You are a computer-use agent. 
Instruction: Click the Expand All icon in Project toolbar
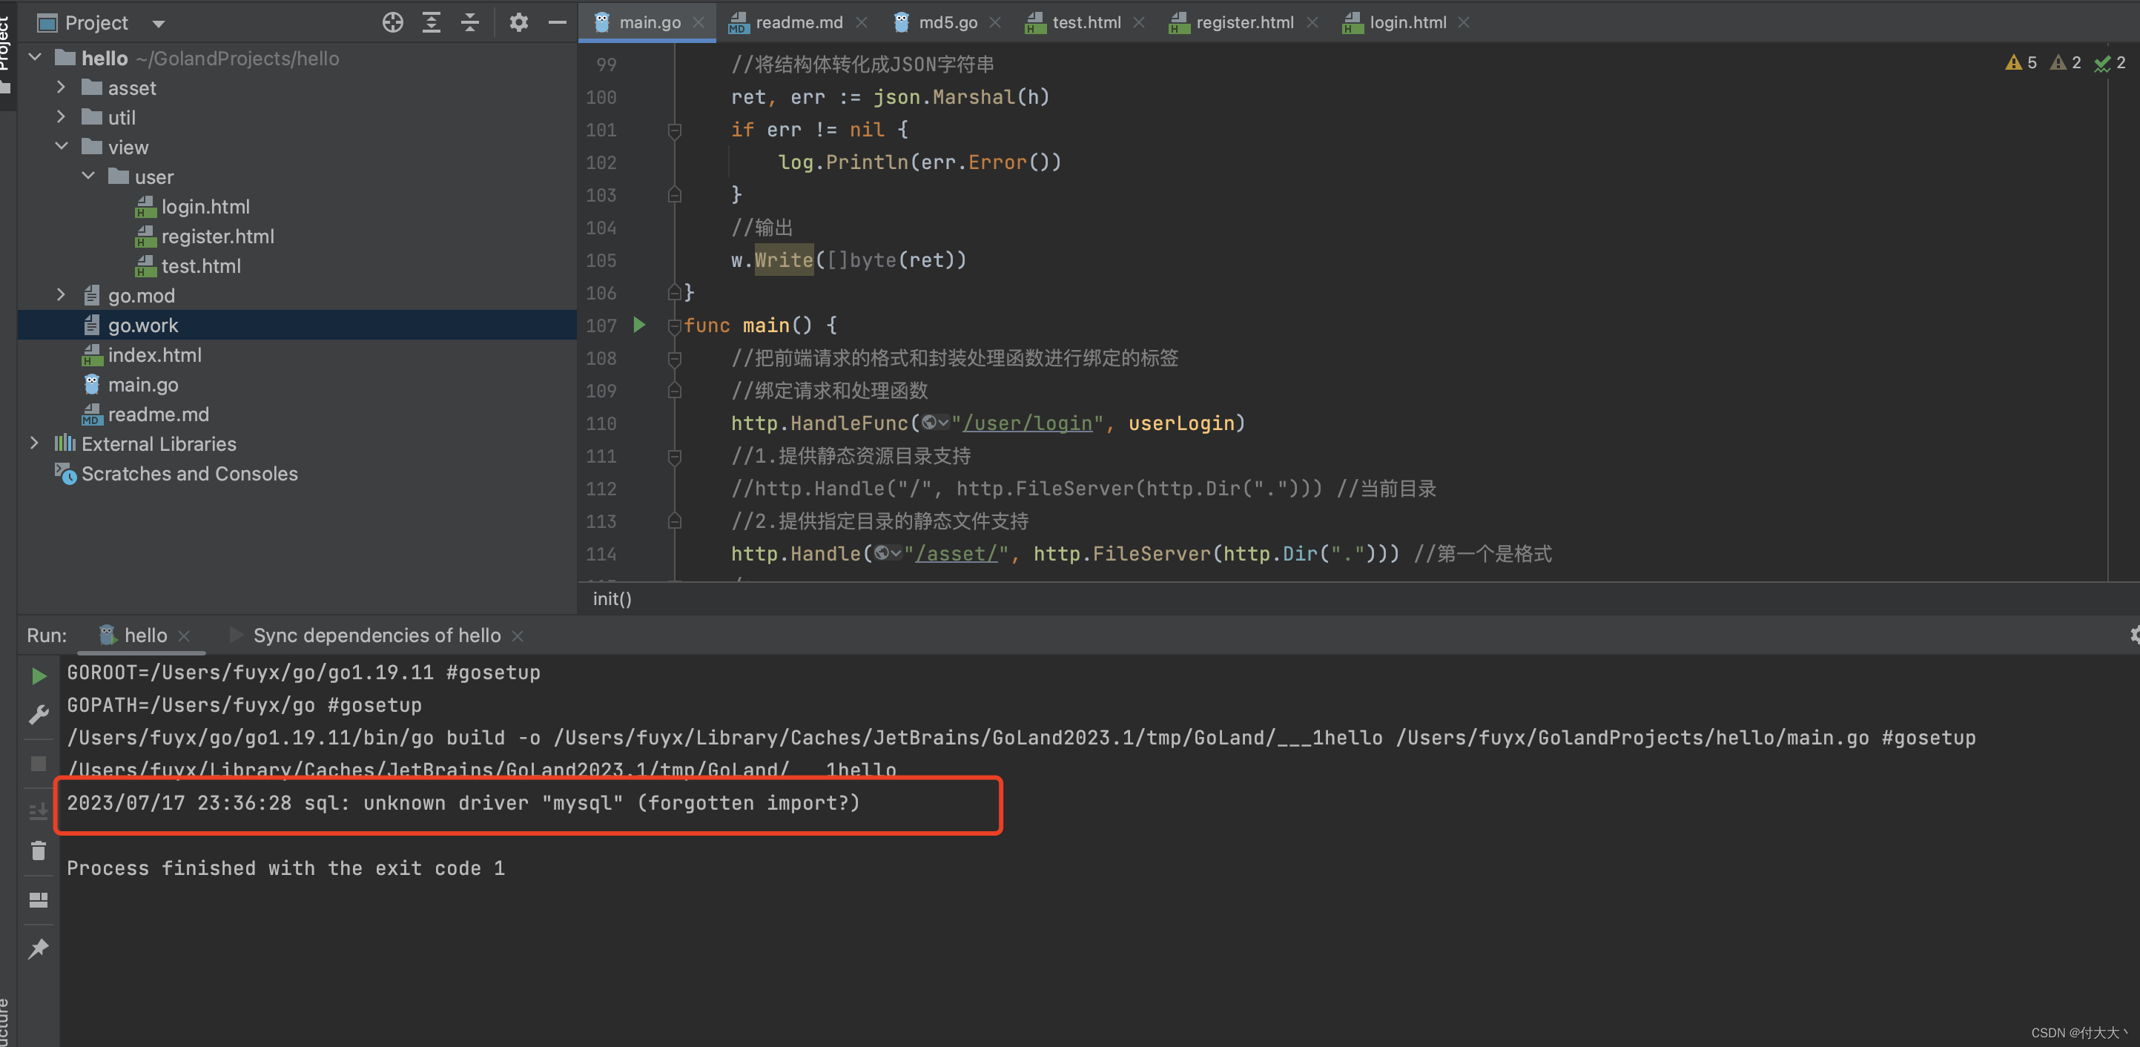pyautogui.click(x=431, y=22)
